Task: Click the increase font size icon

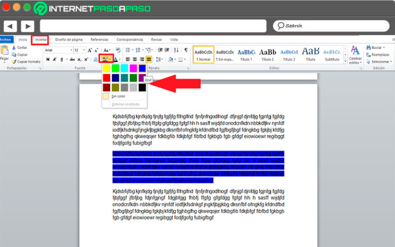Action: (89, 50)
